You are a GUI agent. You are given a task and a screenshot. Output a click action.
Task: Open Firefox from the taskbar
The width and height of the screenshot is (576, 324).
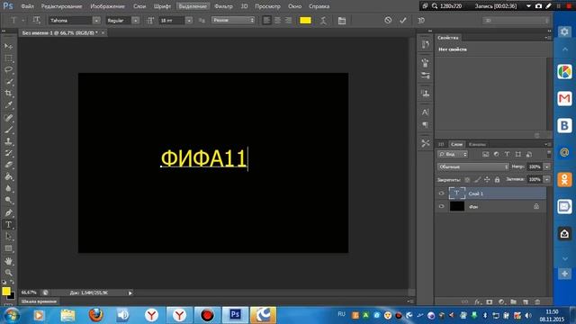pyautogui.click(x=96, y=315)
